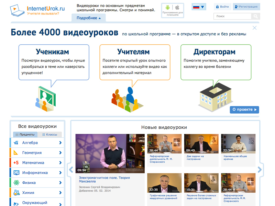Collapse the Подробнее panel
Screen dimensions: 275x206
[89, 18]
